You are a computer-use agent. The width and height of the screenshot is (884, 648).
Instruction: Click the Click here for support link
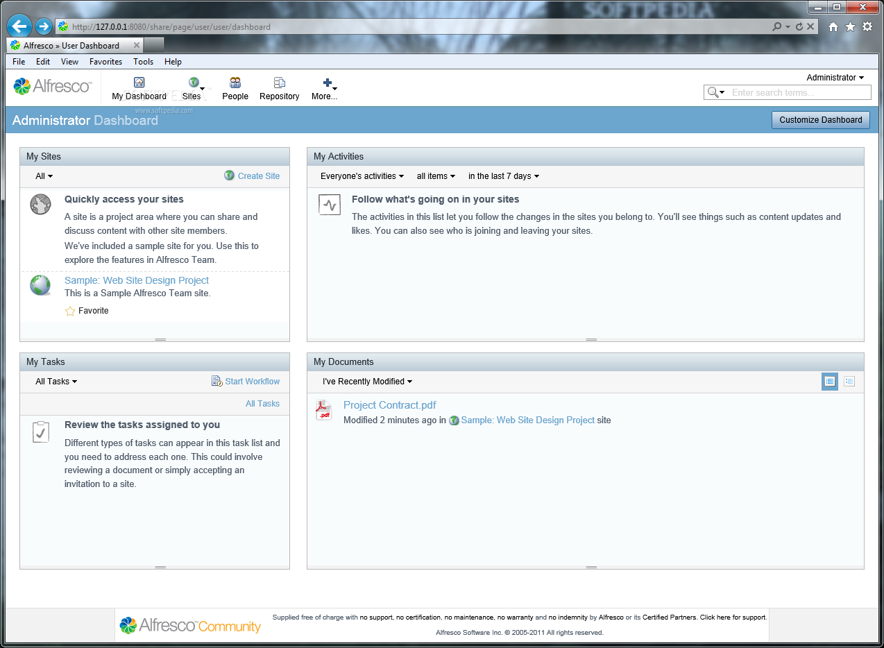pos(733,617)
